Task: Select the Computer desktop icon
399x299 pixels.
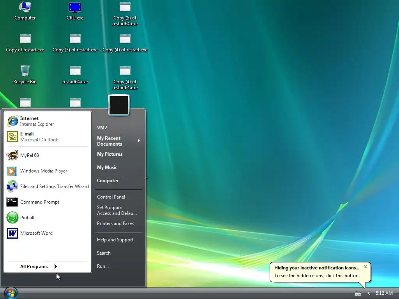Action: tap(25, 11)
